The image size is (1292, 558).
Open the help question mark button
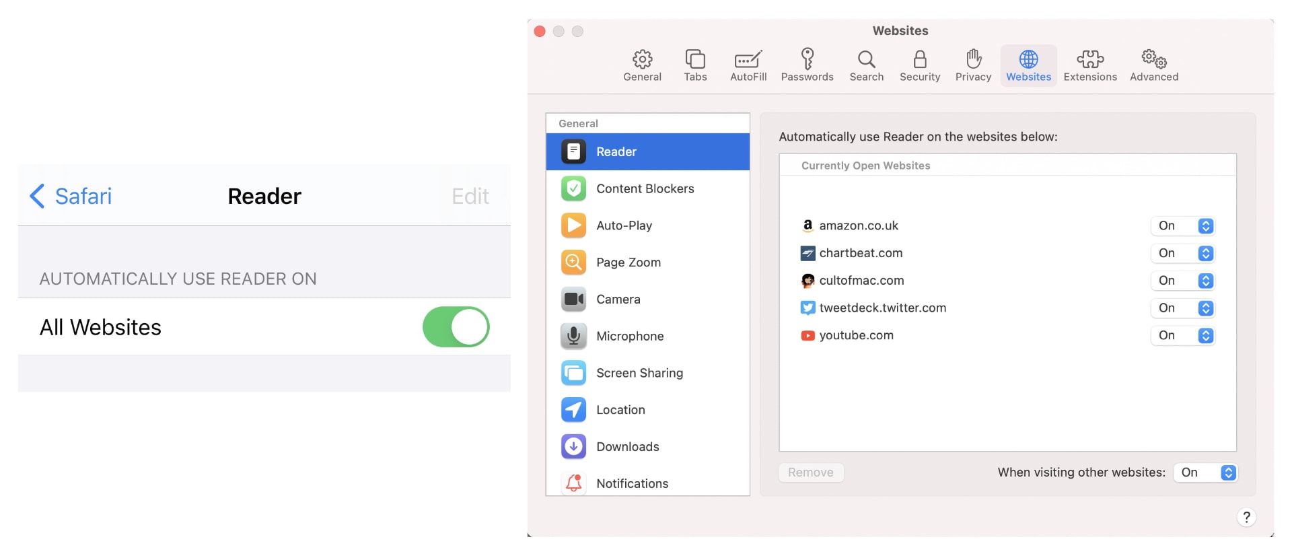[x=1246, y=517]
